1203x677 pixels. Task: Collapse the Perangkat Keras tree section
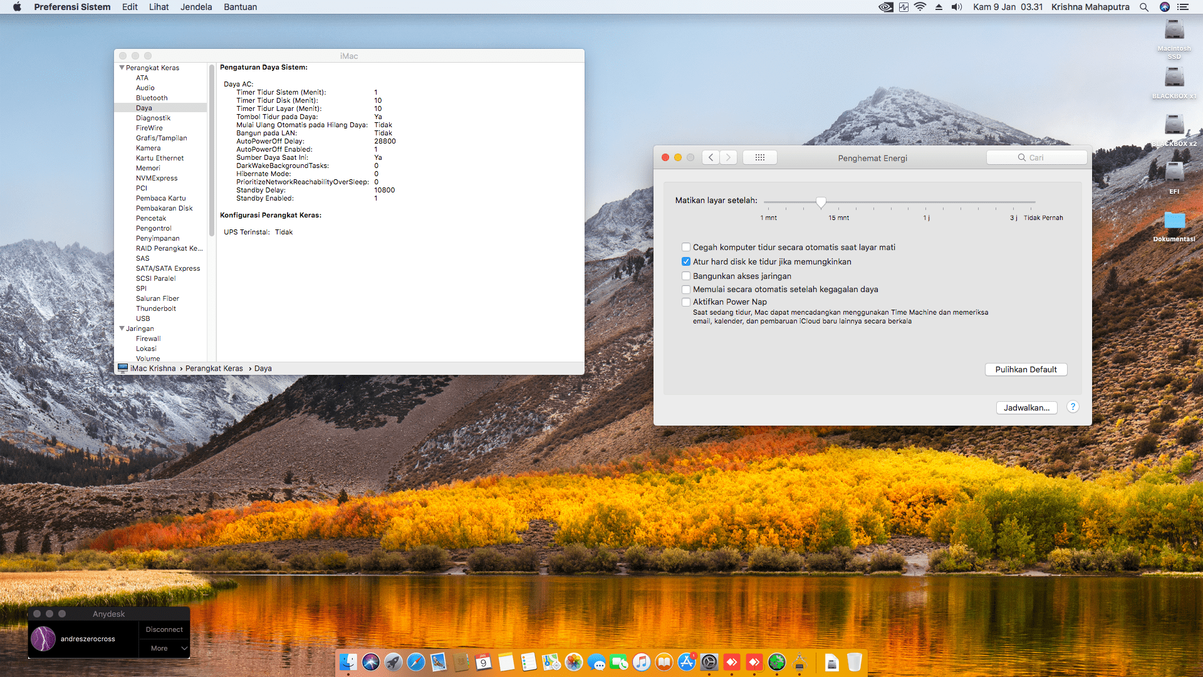[x=122, y=68]
